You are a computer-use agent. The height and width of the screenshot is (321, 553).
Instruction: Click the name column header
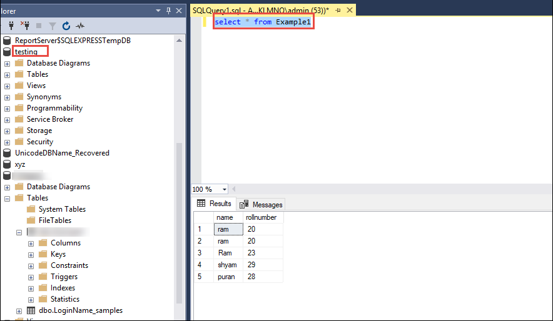tap(228, 217)
